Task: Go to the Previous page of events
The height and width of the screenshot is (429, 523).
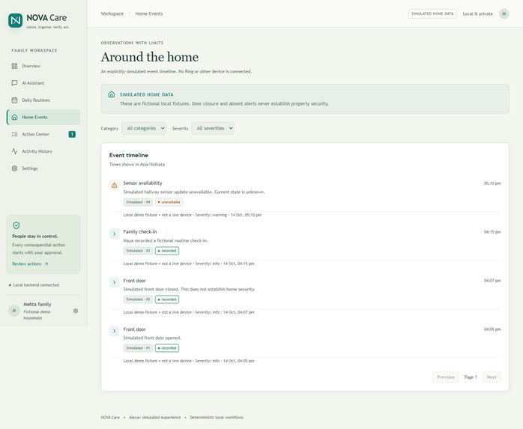Action: pos(446,377)
